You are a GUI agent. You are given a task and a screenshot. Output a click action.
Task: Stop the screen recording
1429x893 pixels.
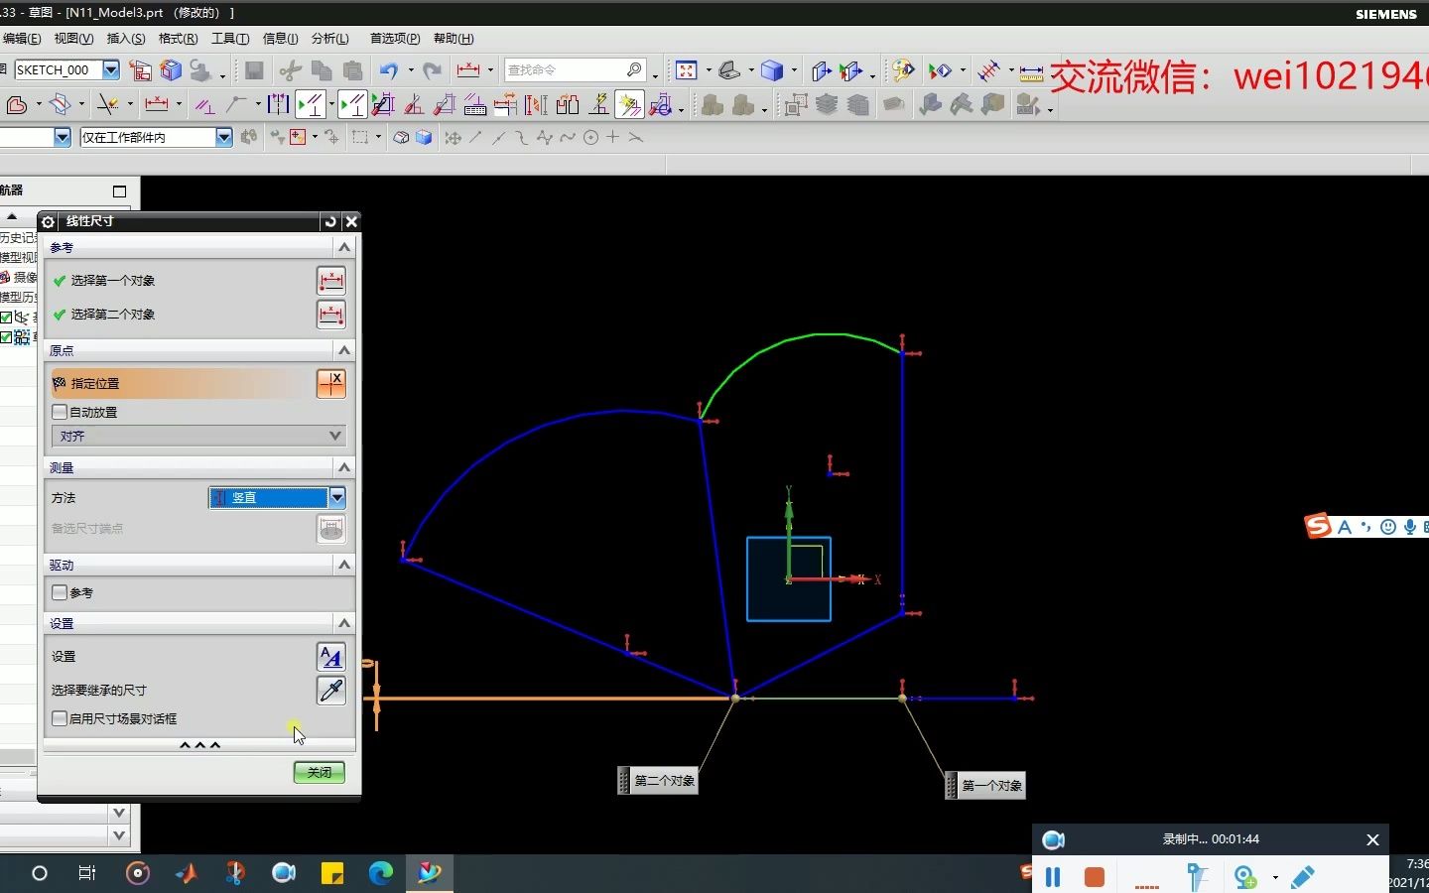1093,877
